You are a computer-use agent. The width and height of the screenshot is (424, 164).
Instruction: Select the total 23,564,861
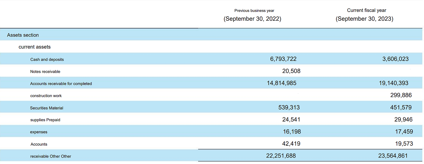393,156
